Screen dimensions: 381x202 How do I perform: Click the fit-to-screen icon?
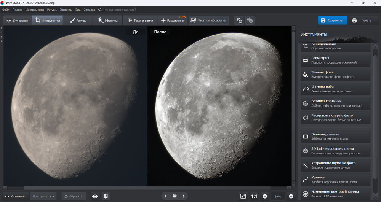[243, 196]
